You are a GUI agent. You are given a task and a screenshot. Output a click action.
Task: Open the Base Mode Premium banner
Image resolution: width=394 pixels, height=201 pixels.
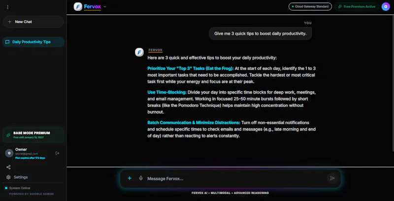pos(33,135)
